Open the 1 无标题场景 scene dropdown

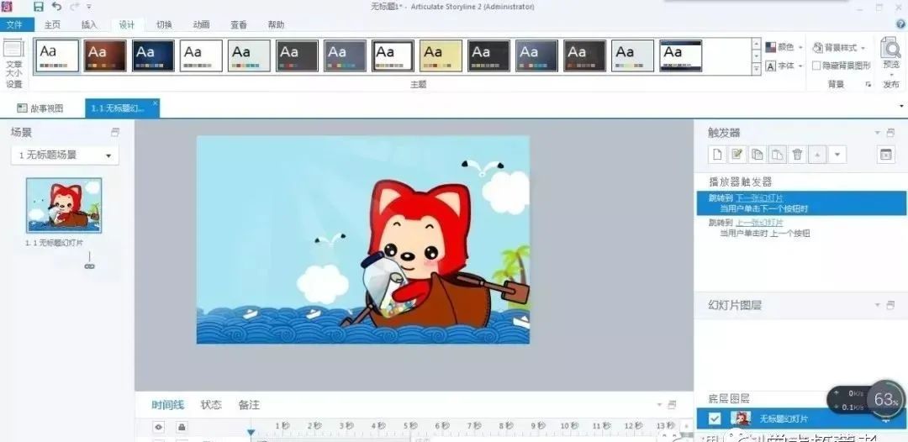click(x=65, y=155)
